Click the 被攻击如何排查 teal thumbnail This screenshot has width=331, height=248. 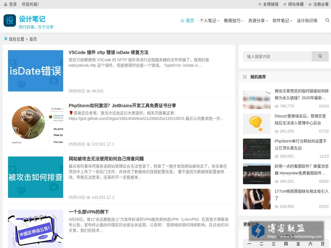pos(36,177)
